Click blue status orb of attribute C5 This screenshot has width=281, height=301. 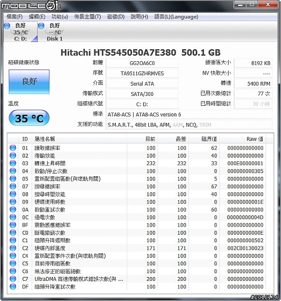pos(13,263)
